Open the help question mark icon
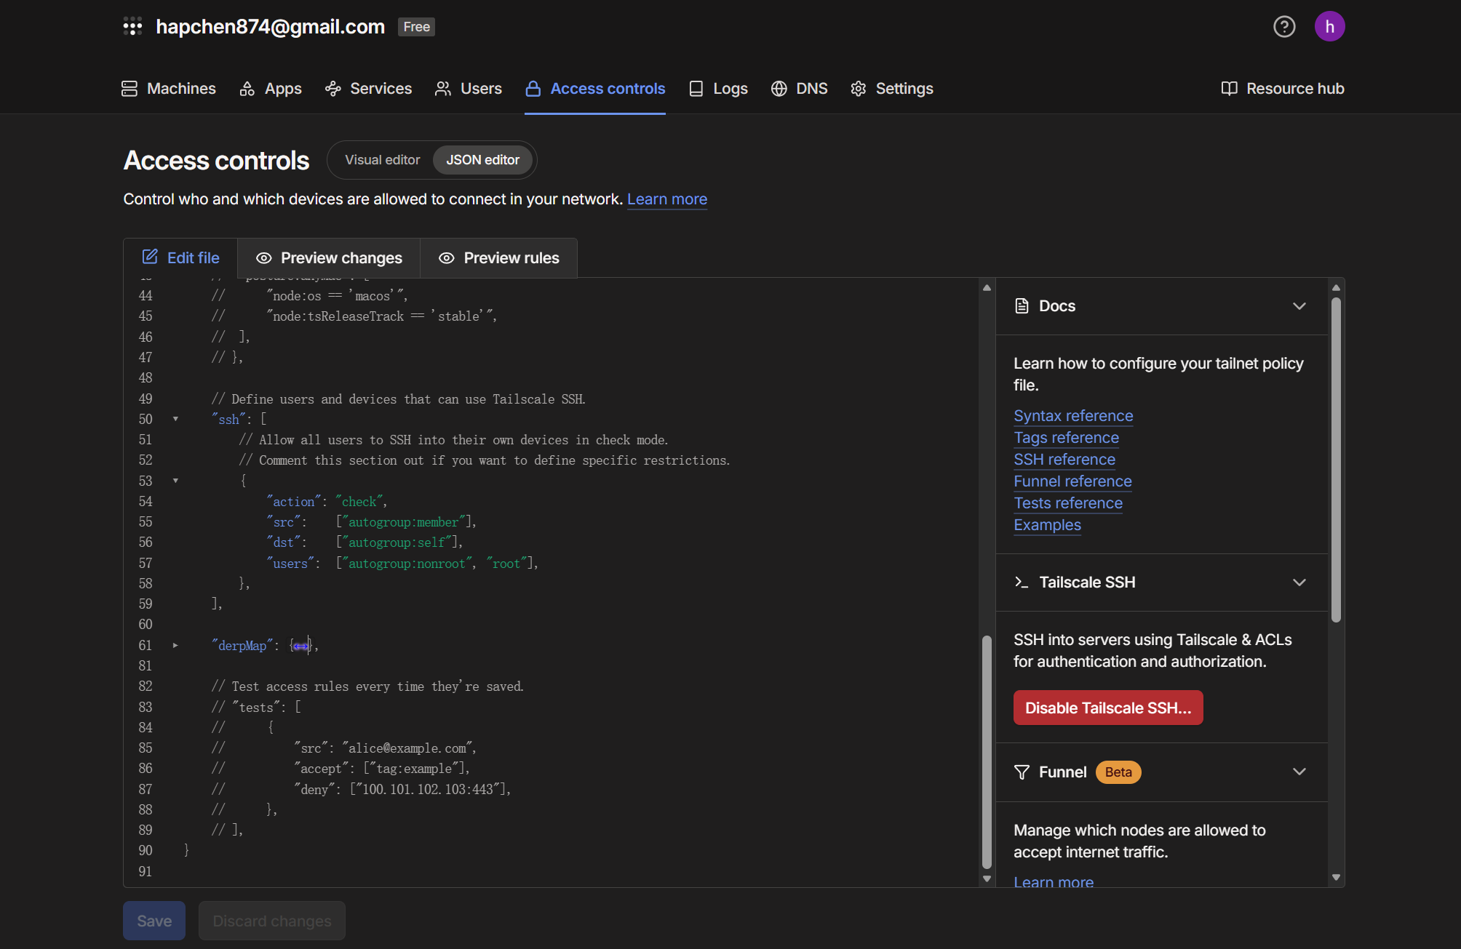The height and width of the screenshot is (949, 1461). [x=1284, y=27]
